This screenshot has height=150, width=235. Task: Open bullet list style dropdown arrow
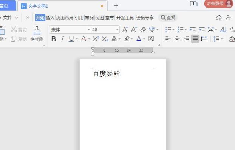point(173,30)
